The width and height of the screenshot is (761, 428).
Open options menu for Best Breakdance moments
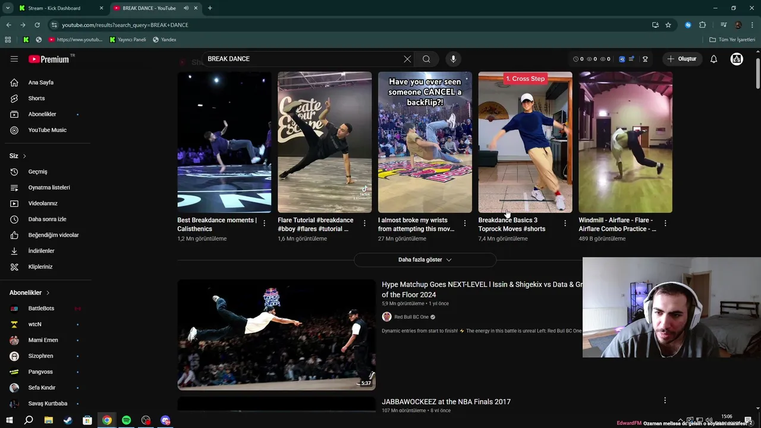point(264,224)
